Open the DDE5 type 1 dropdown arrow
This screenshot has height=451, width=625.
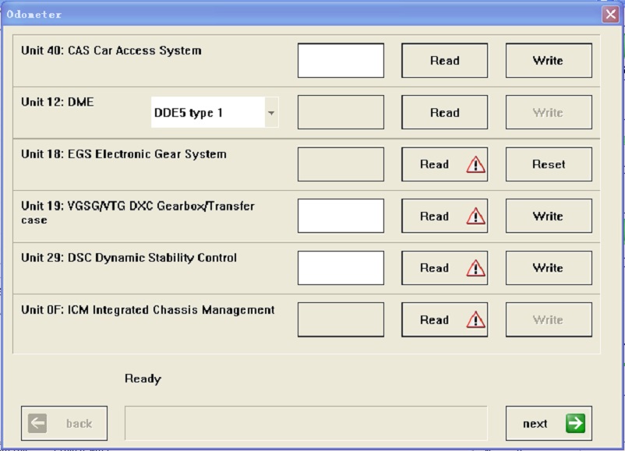click(x=271, y=113)
